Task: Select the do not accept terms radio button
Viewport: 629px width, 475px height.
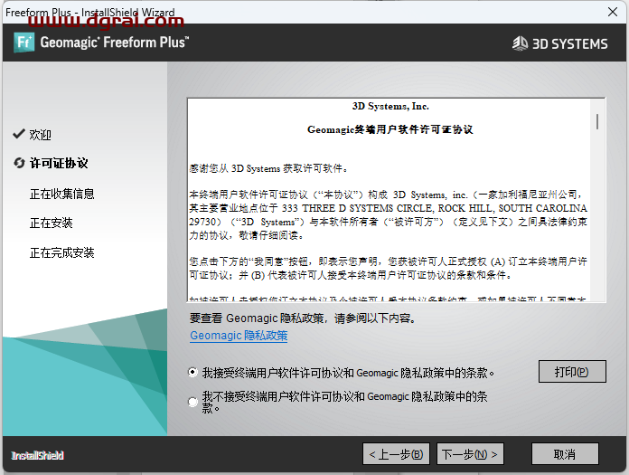Action: tap(193, 402)
